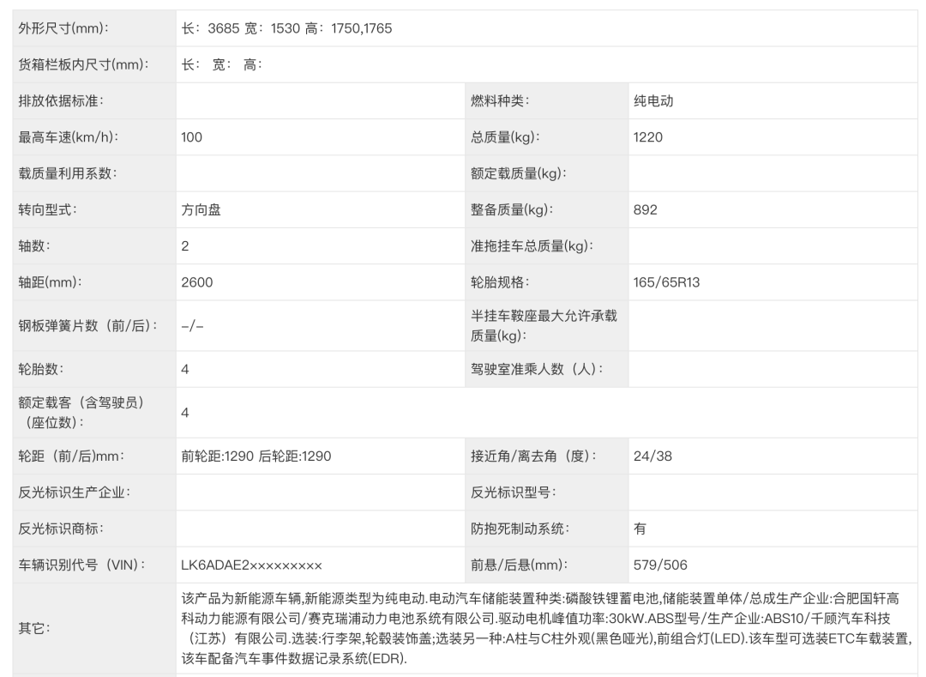Select the 总质量(kg) value 1220

click(647, 136)
